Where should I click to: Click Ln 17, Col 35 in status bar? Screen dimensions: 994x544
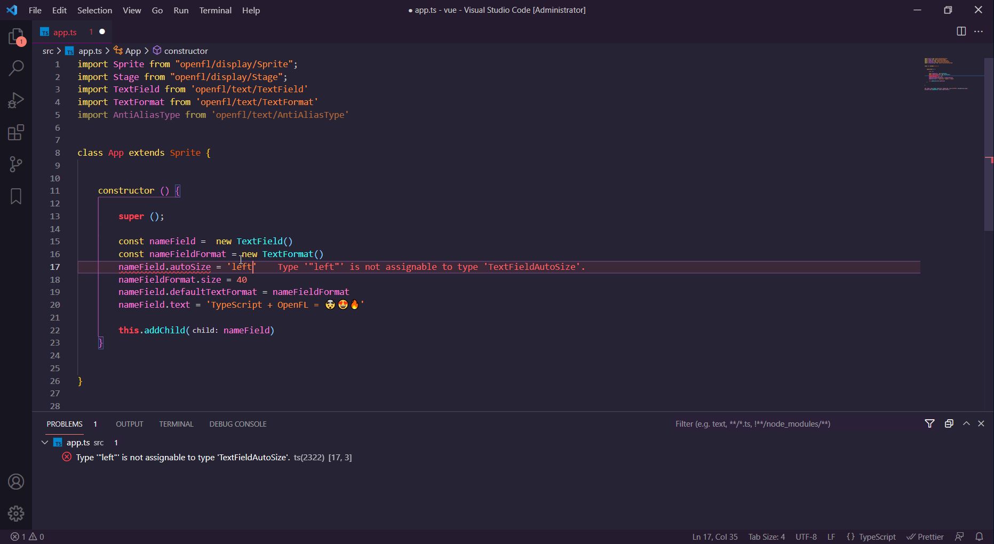(714, 537)
